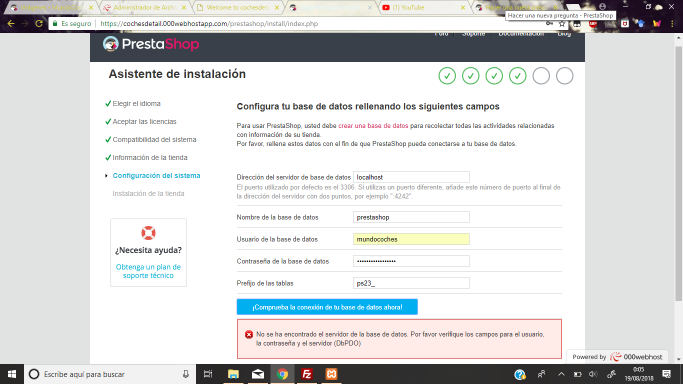Close the Welcome to cochesdetail tab

[277, 7]
